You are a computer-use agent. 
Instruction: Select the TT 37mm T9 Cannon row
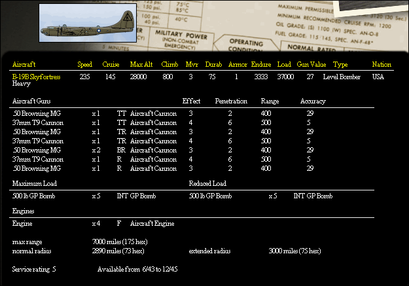161,122
